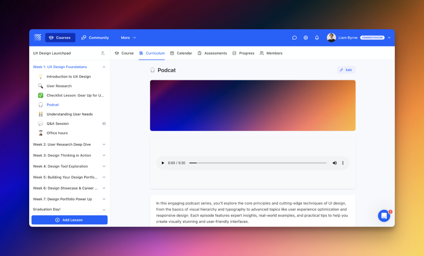This screenshot has width=424, height=256.
Task: Click the green checkmark lesson icon
Action: click(40, 95)
